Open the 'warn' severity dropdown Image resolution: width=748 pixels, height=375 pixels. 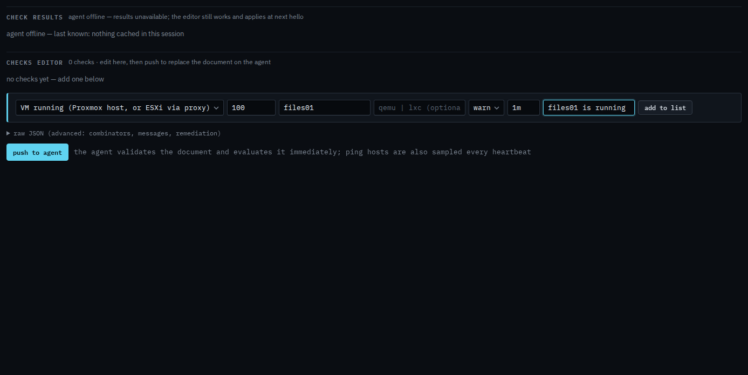(x=486, y=107)
